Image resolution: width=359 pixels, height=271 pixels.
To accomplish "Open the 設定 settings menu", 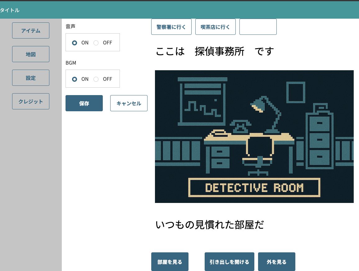I will [x=31, y=78].
